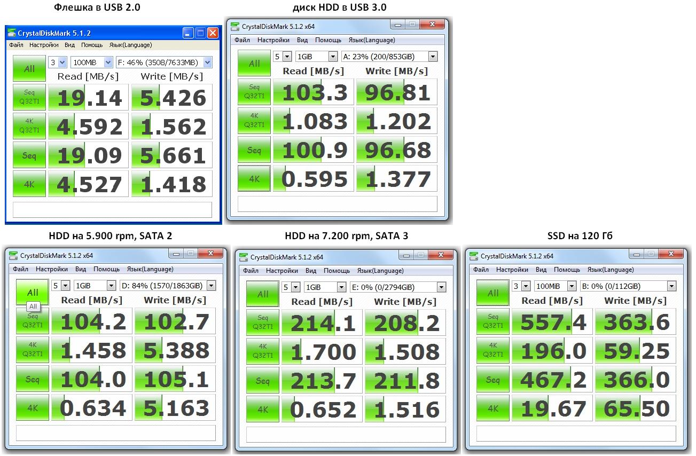
Task: Open Вид menu in the 5.900 rpm HDD window
Action: pos(81,269)
